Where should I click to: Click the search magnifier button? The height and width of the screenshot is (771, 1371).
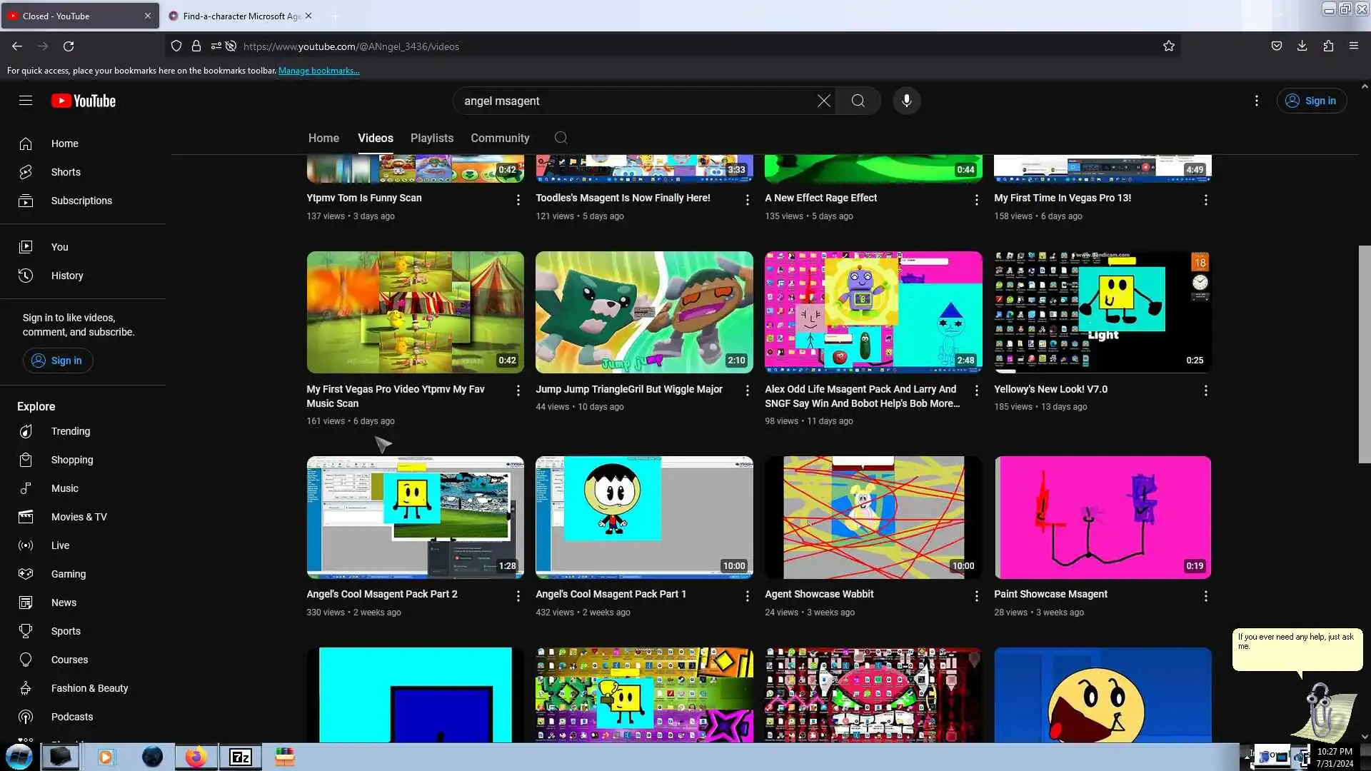click(x=858, y=101)
